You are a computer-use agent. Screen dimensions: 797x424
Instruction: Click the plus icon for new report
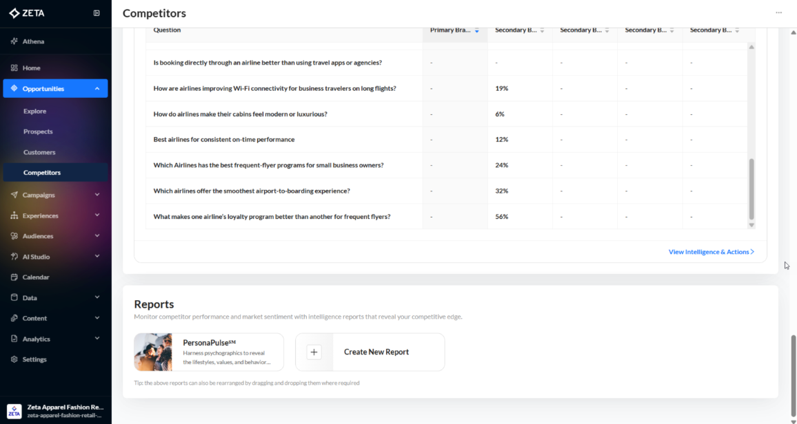pyautogui.click(x=314, y=352)
